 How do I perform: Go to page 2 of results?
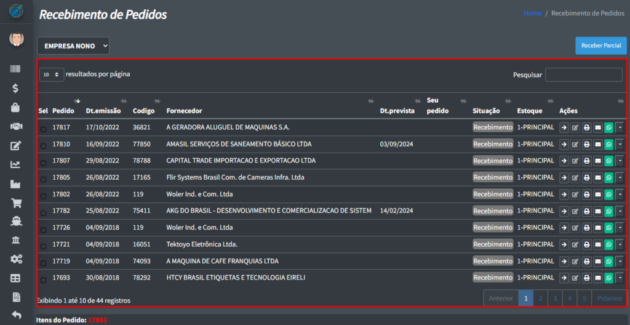pos(540,299)
